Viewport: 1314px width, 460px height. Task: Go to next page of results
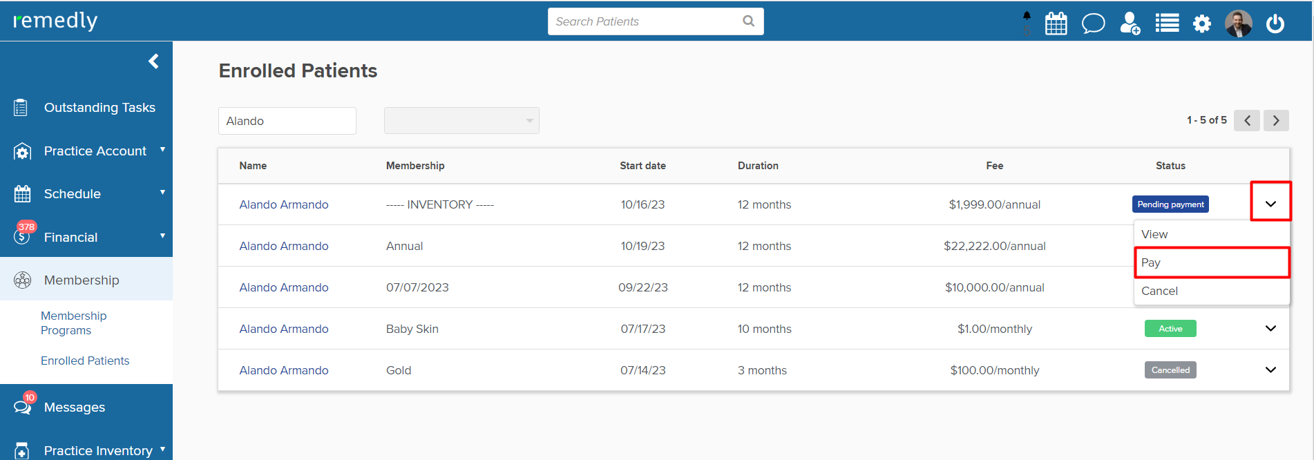[1276, 120]
